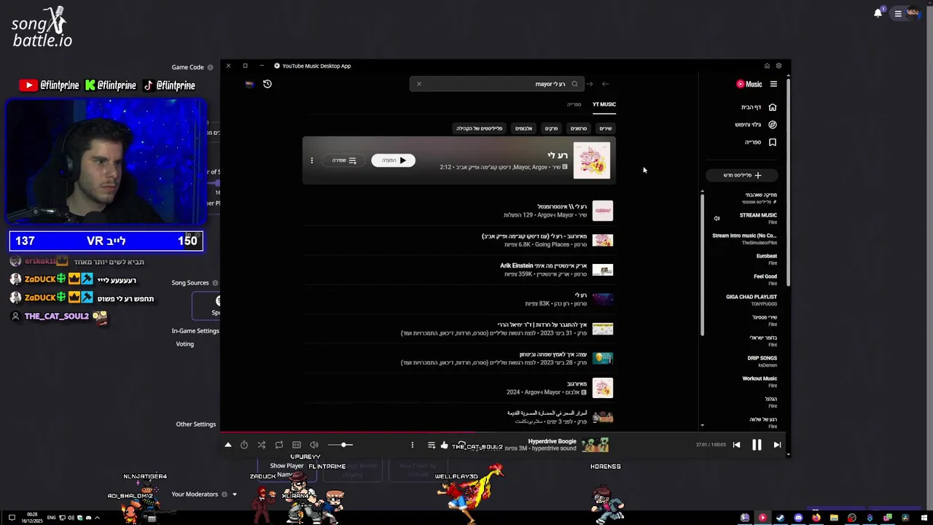
Task: Save top result with שמירה button
Action: pyautogui.click(x=344, y=160)
